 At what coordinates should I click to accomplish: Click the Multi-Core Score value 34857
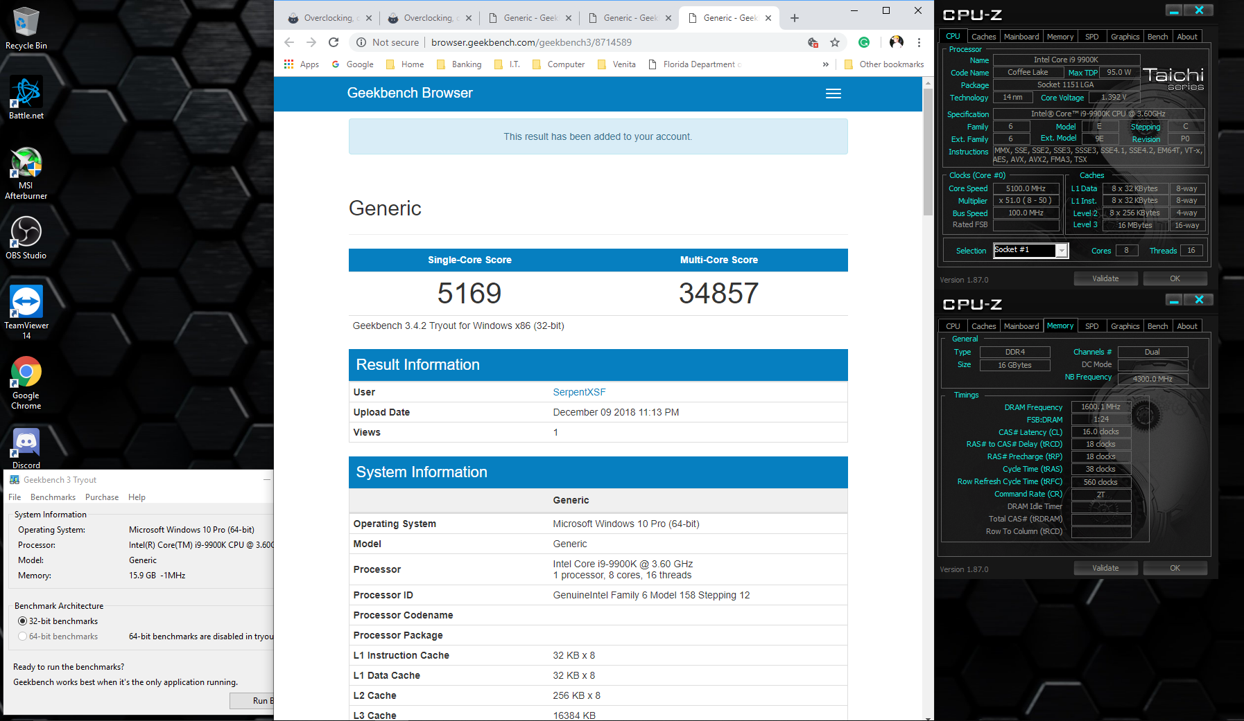click(x=718, y=293)
